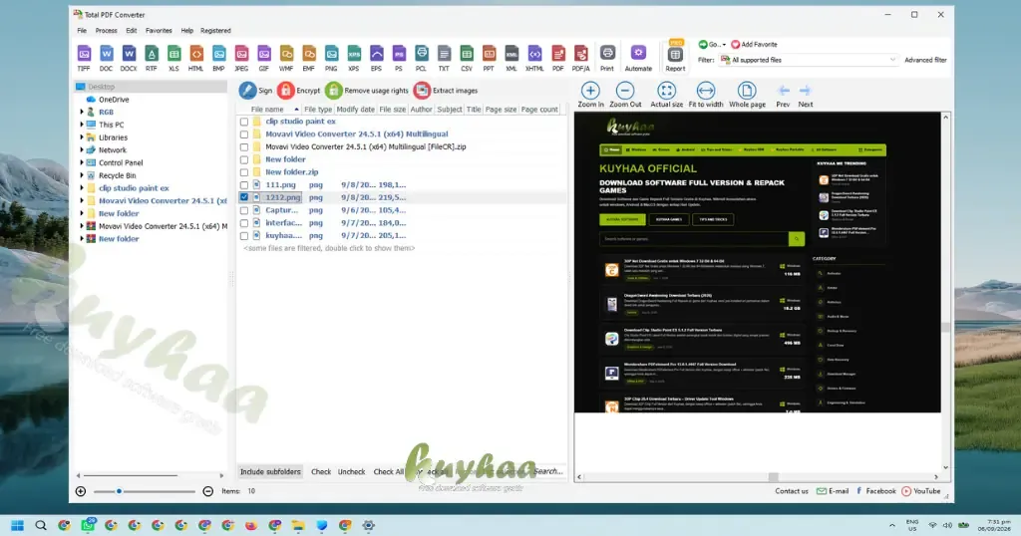Open the Report tool
Viewport: 1021px width, 536px height.
675,55
